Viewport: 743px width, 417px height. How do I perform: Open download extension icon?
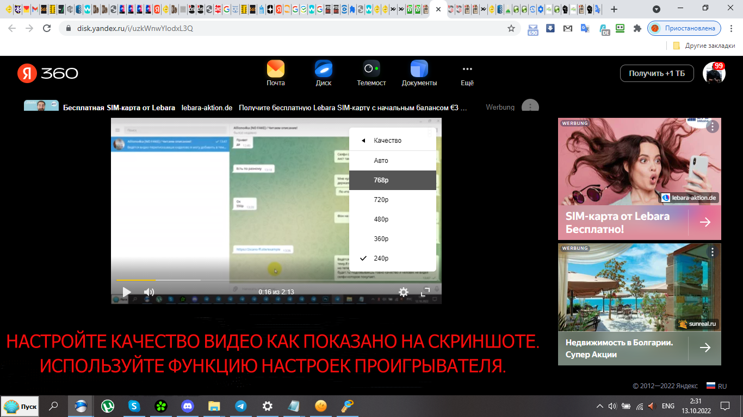[550, 28]
